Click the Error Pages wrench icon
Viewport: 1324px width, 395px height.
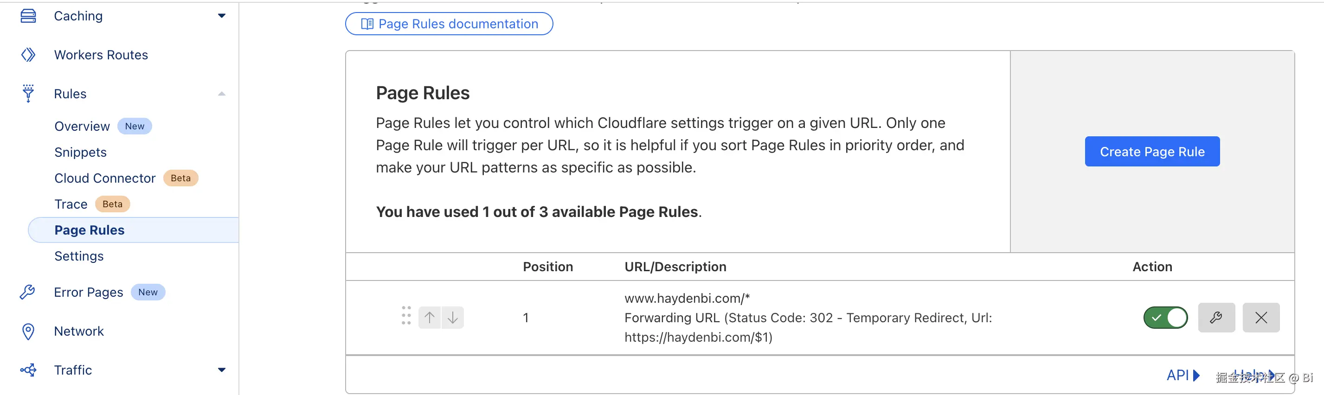(x=27, y=292)
